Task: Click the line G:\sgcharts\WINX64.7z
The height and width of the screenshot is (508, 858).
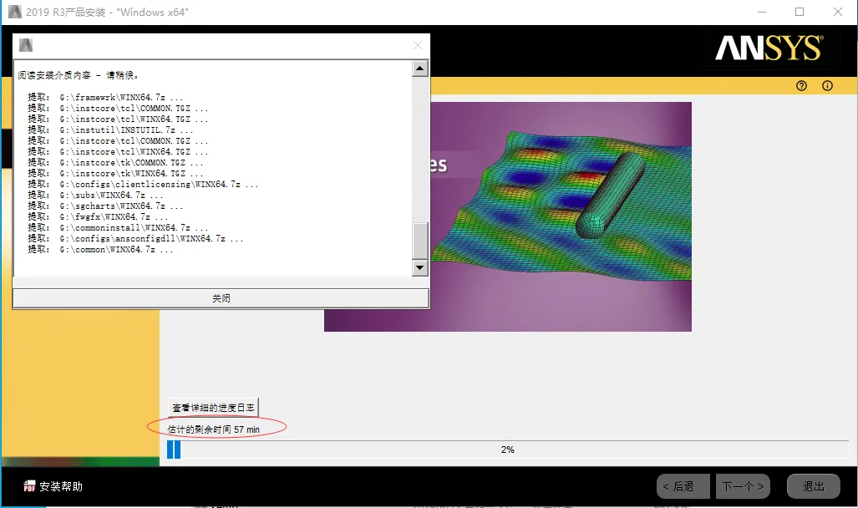Action: tap(105, 206)
